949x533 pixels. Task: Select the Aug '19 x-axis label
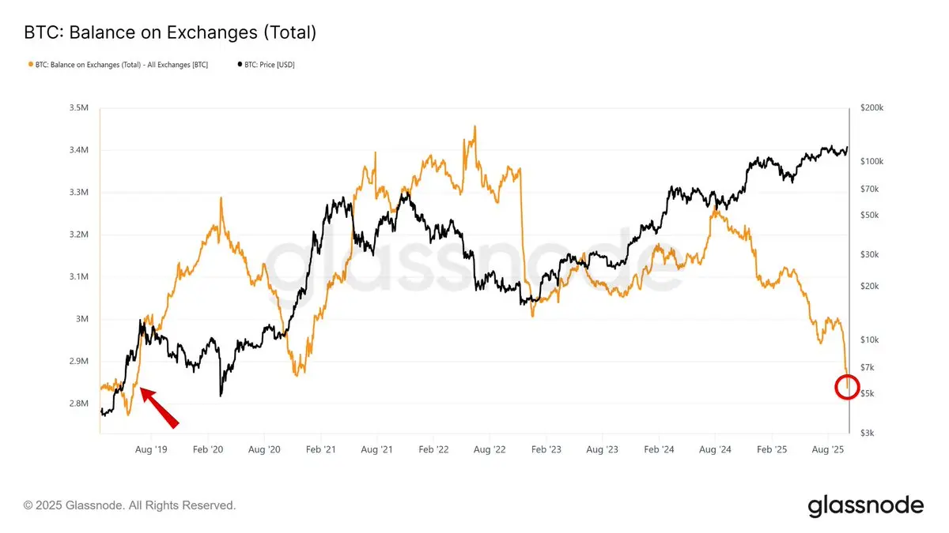pos(150,449)
